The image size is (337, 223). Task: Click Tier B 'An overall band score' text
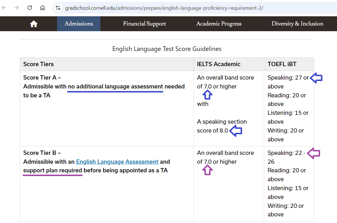(x=225, y=153)
